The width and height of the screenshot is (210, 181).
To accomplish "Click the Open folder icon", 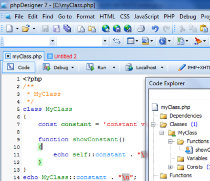I will pos(26,28).
